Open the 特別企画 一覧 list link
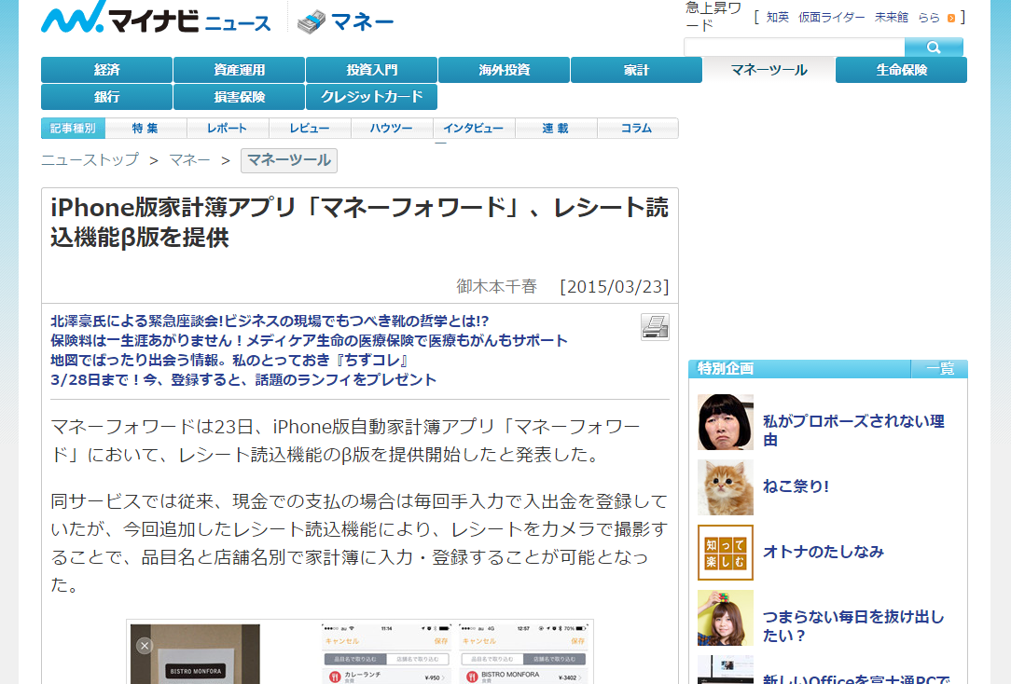The height and width of the screenshot is (684, 1011). tap(939, 369)
